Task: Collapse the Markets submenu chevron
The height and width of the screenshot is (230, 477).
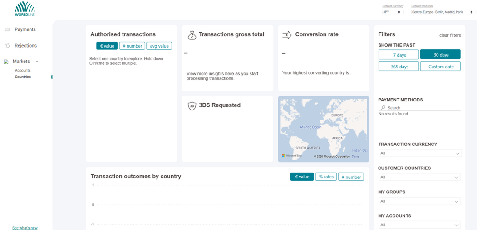Action: (x=37, y=62)
